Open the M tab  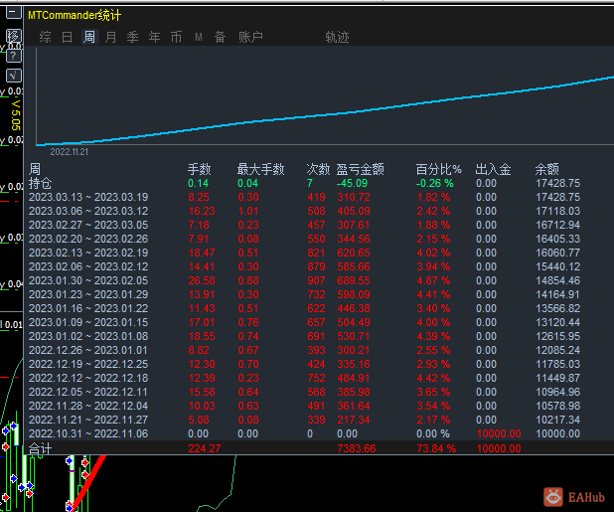pyautogui.click(x=199, y=37)
